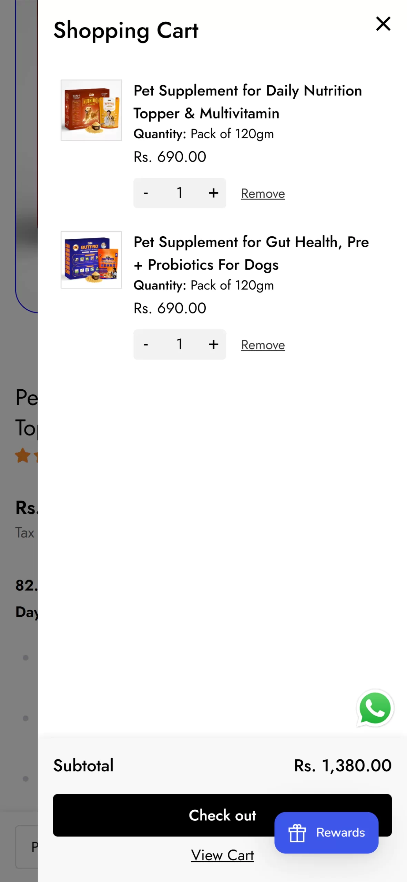This screenshot has height=882, width=407.
Task: Click the Rewards gift button
Action: click(326, 832)
